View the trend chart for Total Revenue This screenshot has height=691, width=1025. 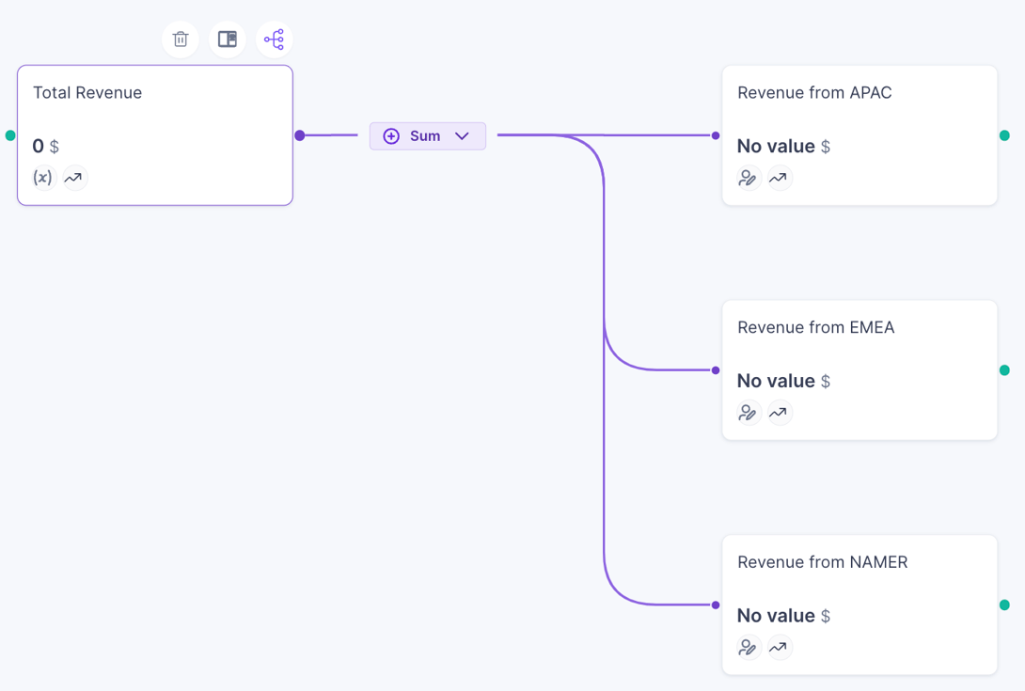pos(74,178)
